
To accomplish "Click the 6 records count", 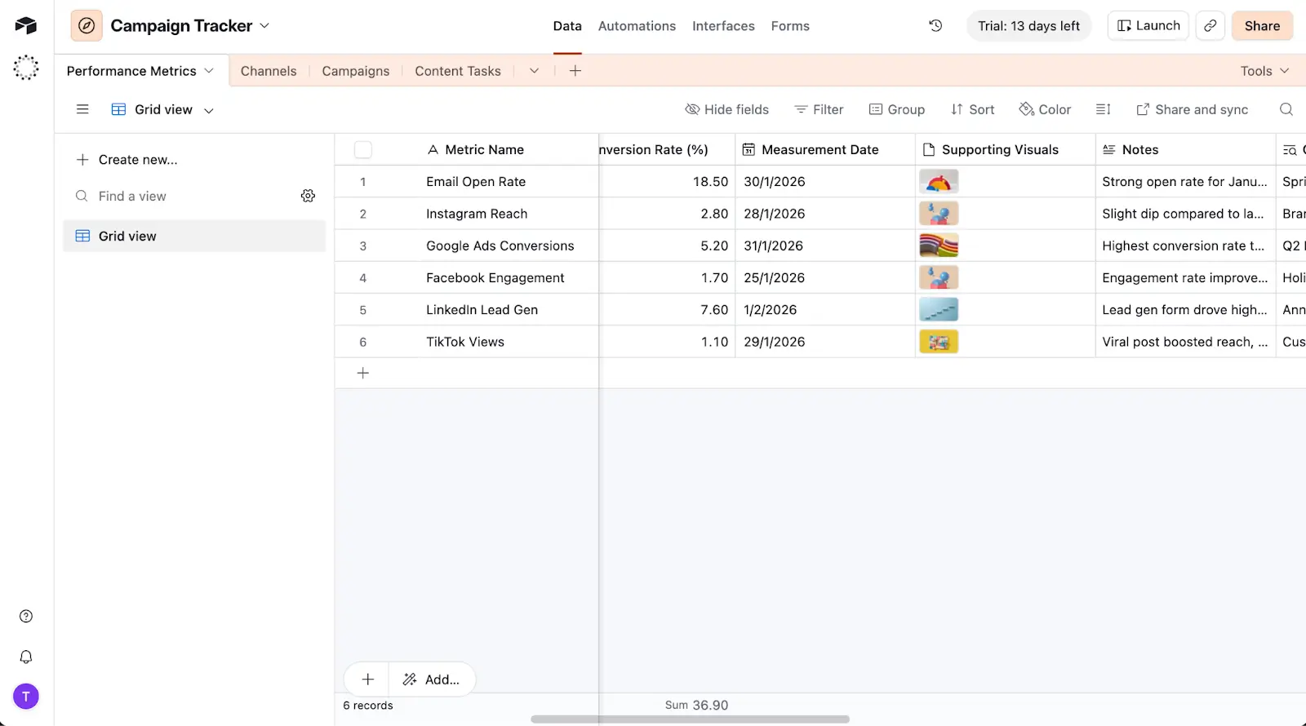I will click(x=368, y=706).
